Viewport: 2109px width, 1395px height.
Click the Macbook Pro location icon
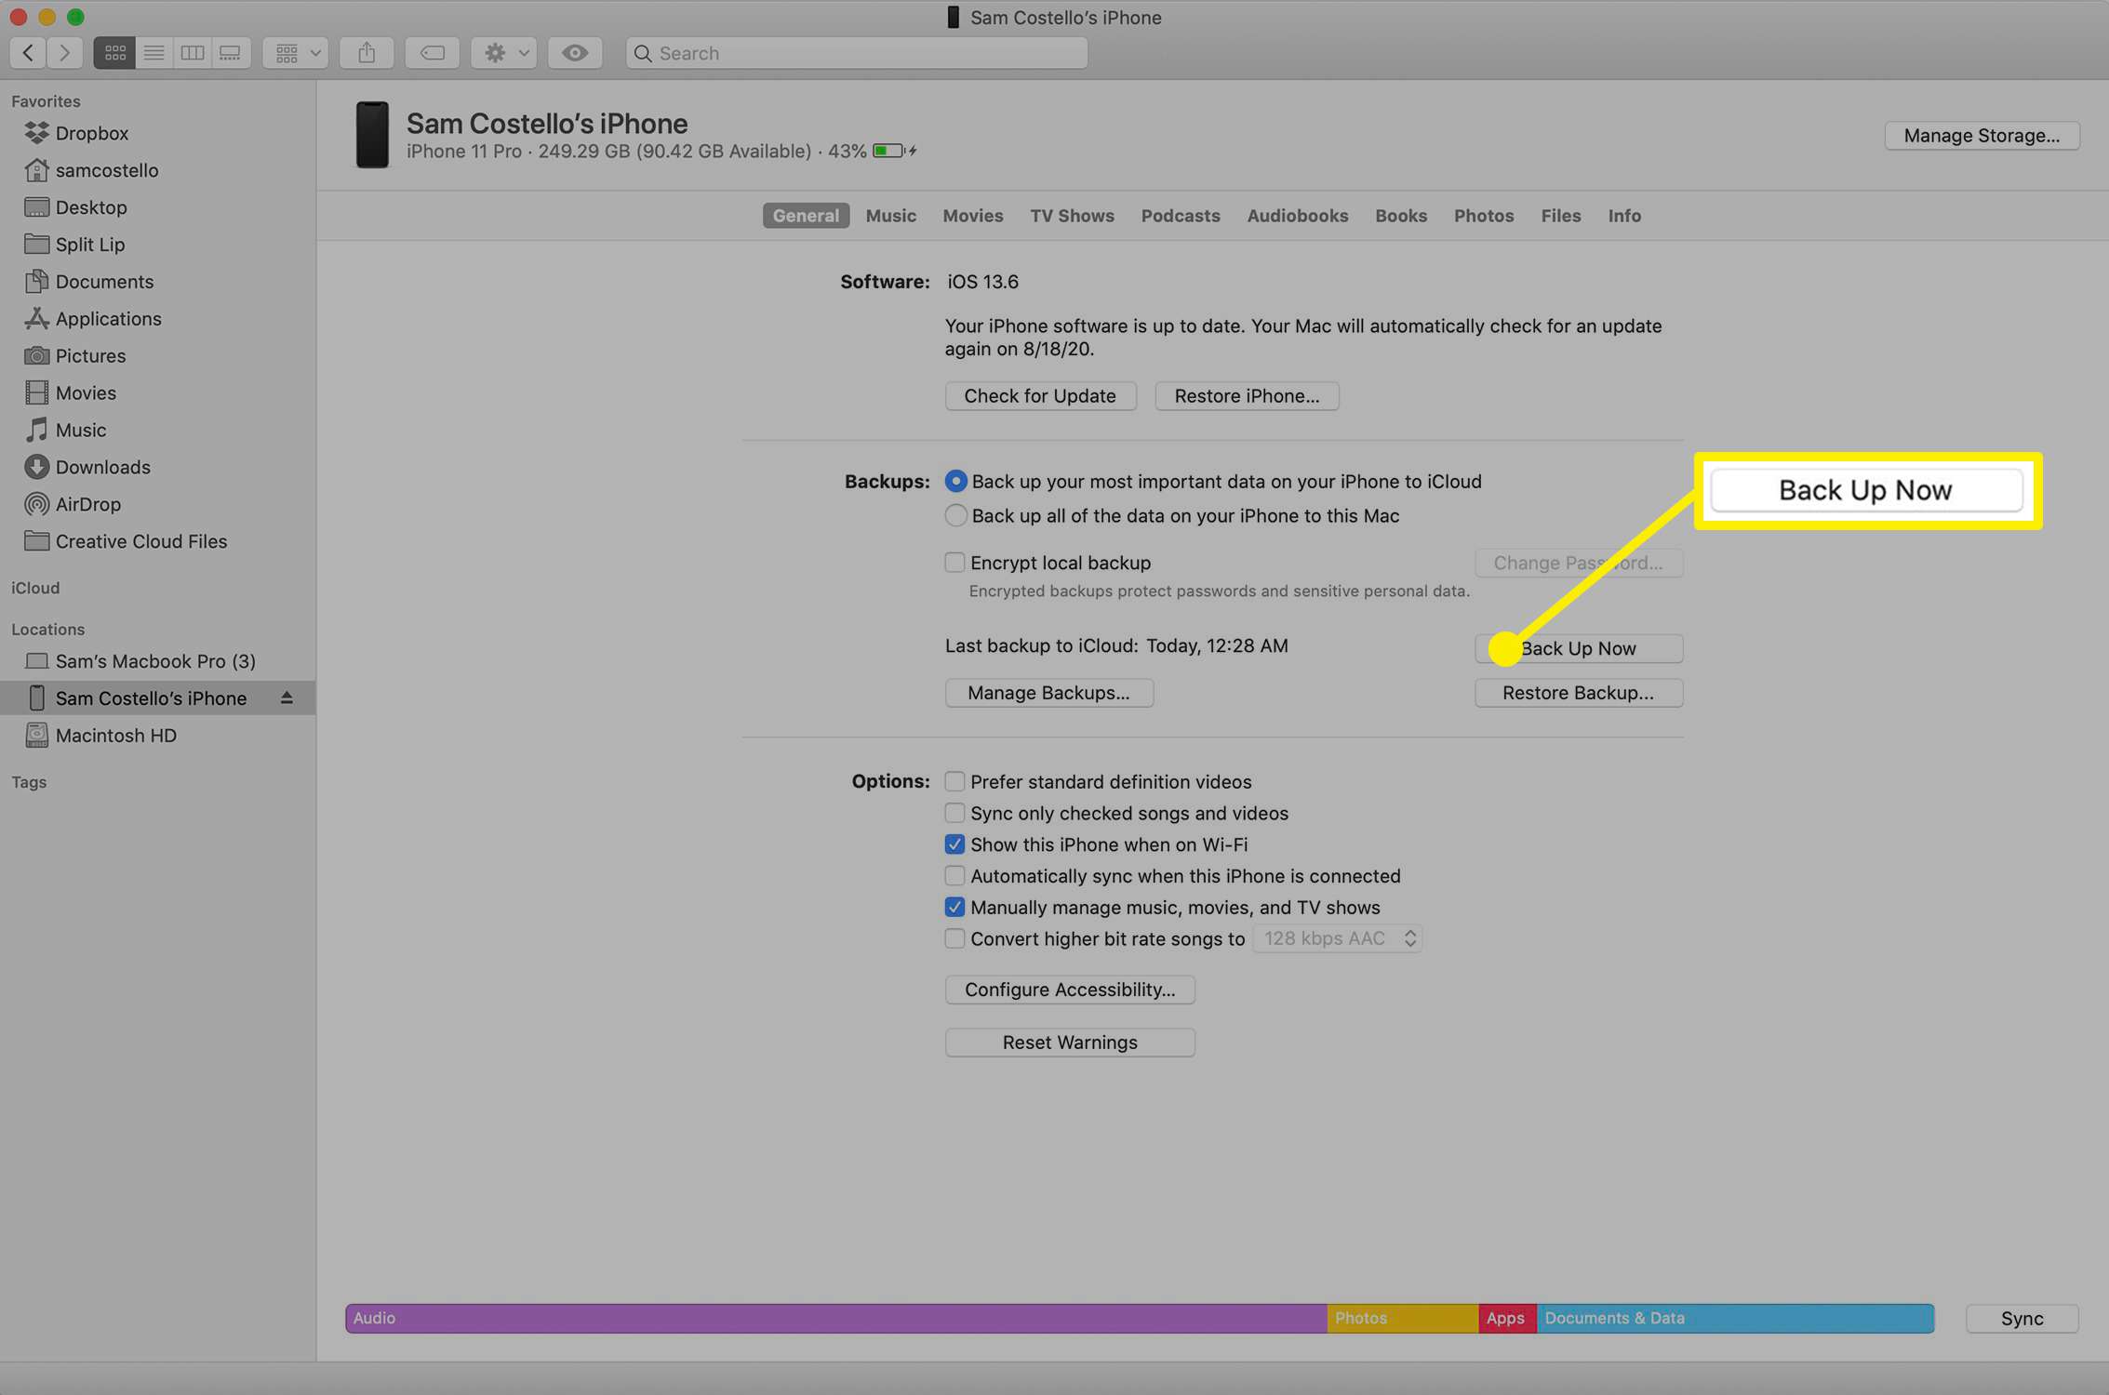pyautogui.click(x=34, y=660)
